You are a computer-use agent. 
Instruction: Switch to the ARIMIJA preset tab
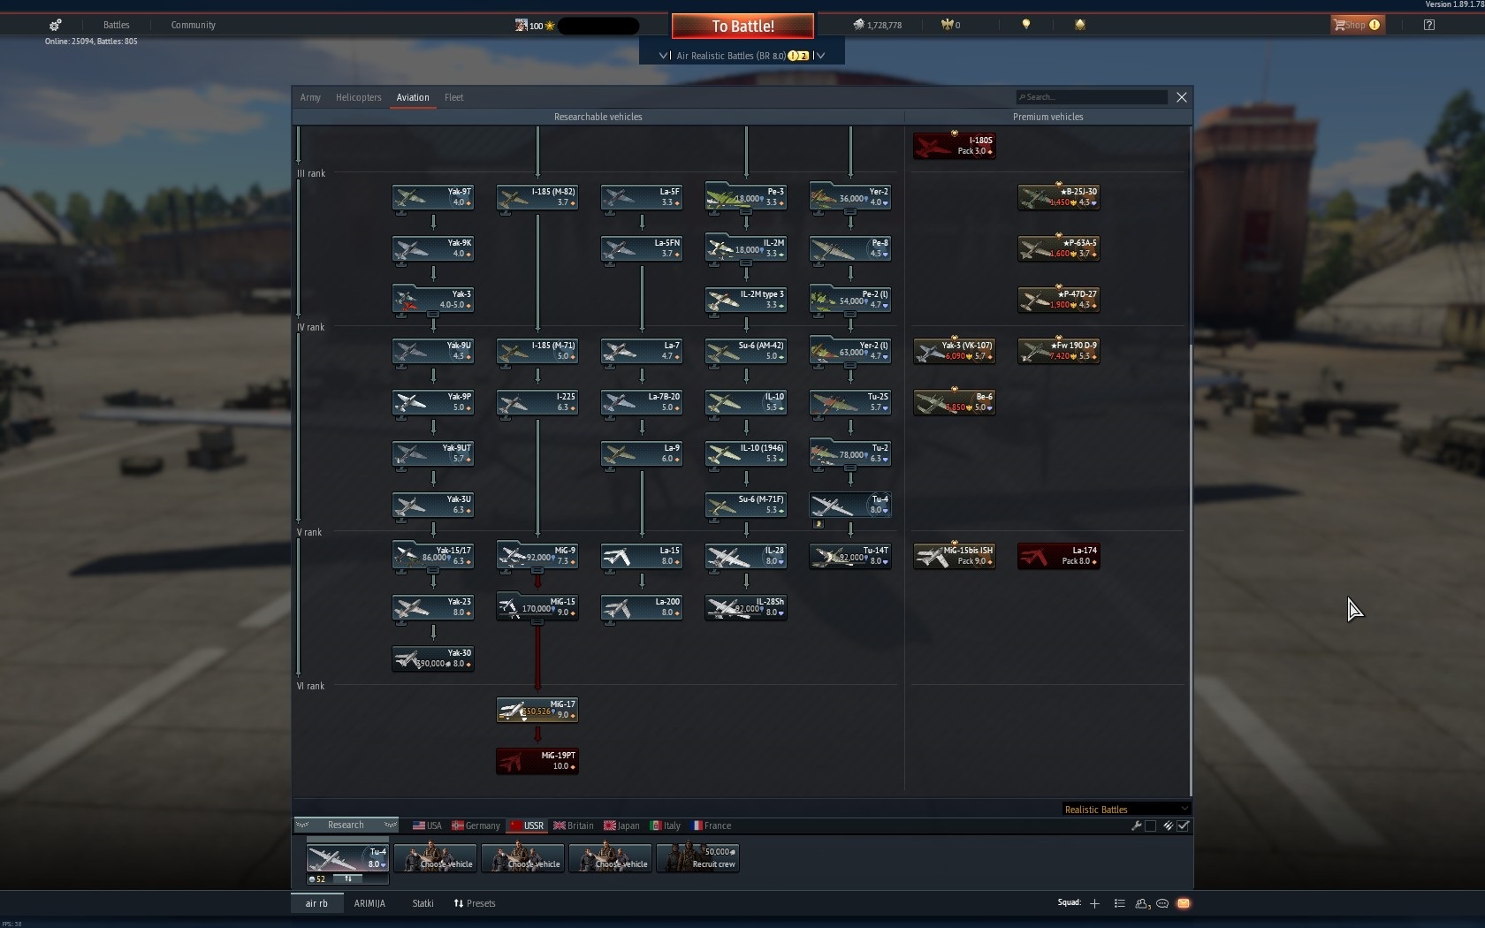(369, 903)
